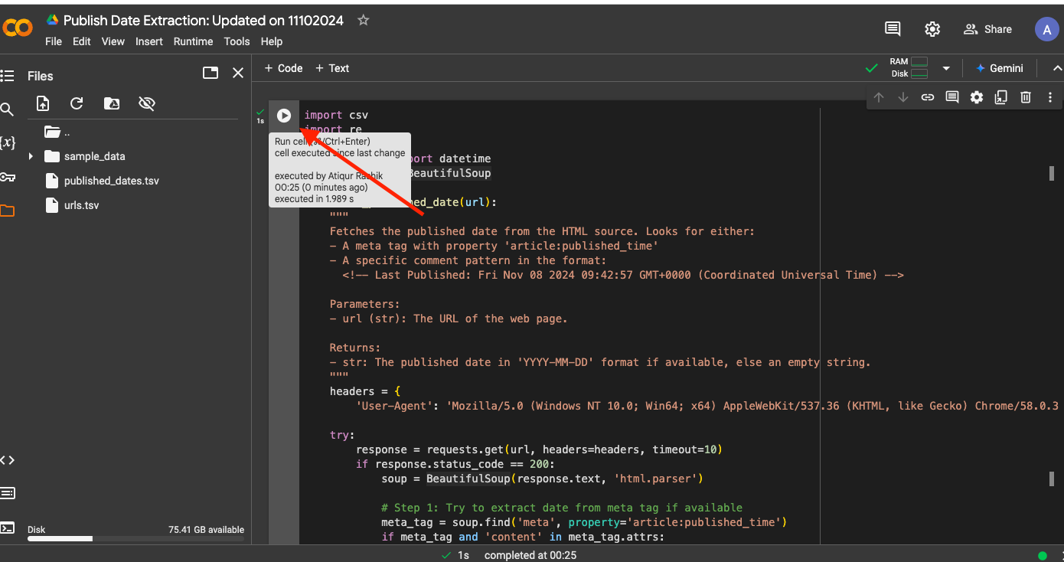
Task: Open the Runtime menu
Action: pos(194,41)
